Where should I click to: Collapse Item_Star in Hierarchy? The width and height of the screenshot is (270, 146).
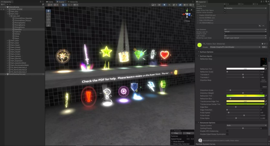pos(7,14)
